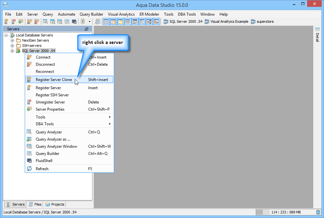Toggle the form list toolbar button
The image size is (324, 218).
click(142, 21)
